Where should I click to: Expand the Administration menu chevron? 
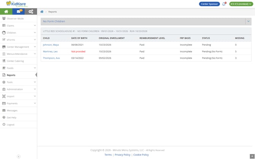pyautogui.click(x=35, y=89)
